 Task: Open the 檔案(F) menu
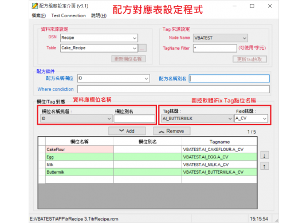(39, 15)
